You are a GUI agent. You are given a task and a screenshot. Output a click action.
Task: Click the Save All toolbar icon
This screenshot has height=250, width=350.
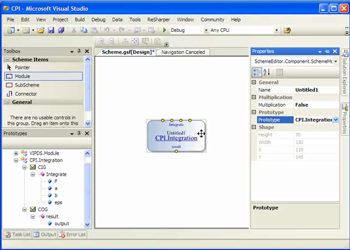61,30
